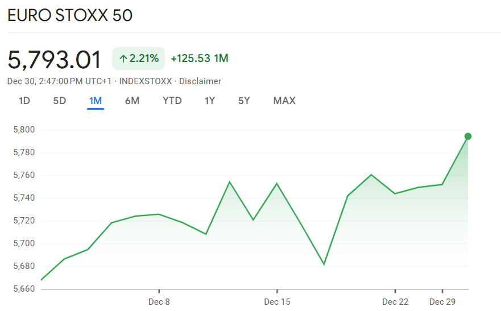Click the Dec 22 axis label

(x=395, y=302)
